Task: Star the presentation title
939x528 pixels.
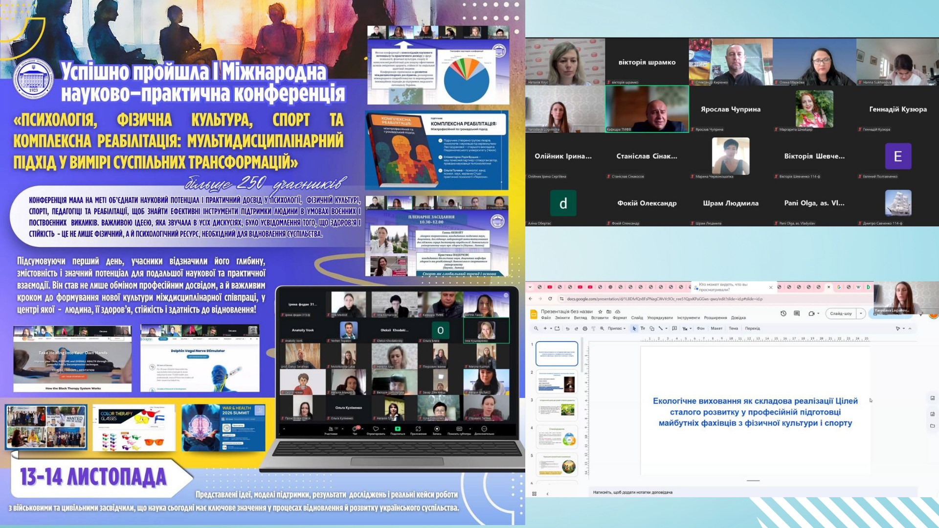Action: (600, 311)
